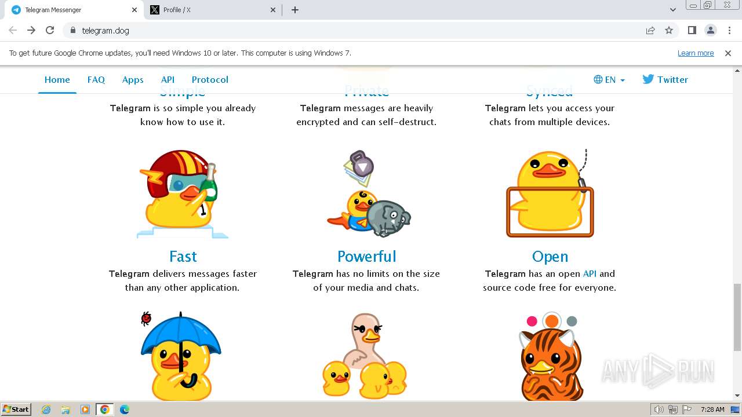This screenshot has height=417, width=742.
Task: Open the Chrome profile avatar
Action: [x=711, y=30]
